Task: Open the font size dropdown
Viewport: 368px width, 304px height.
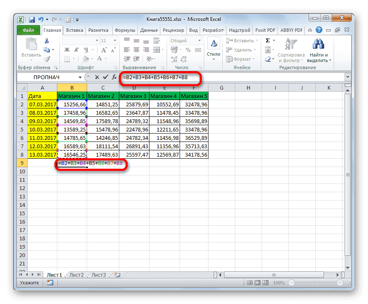Action: [115, 40]
